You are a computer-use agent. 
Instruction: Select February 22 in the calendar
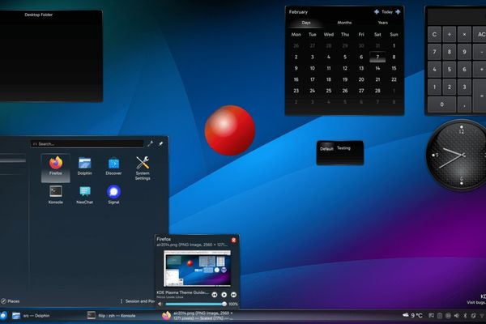tap(394, 79)
